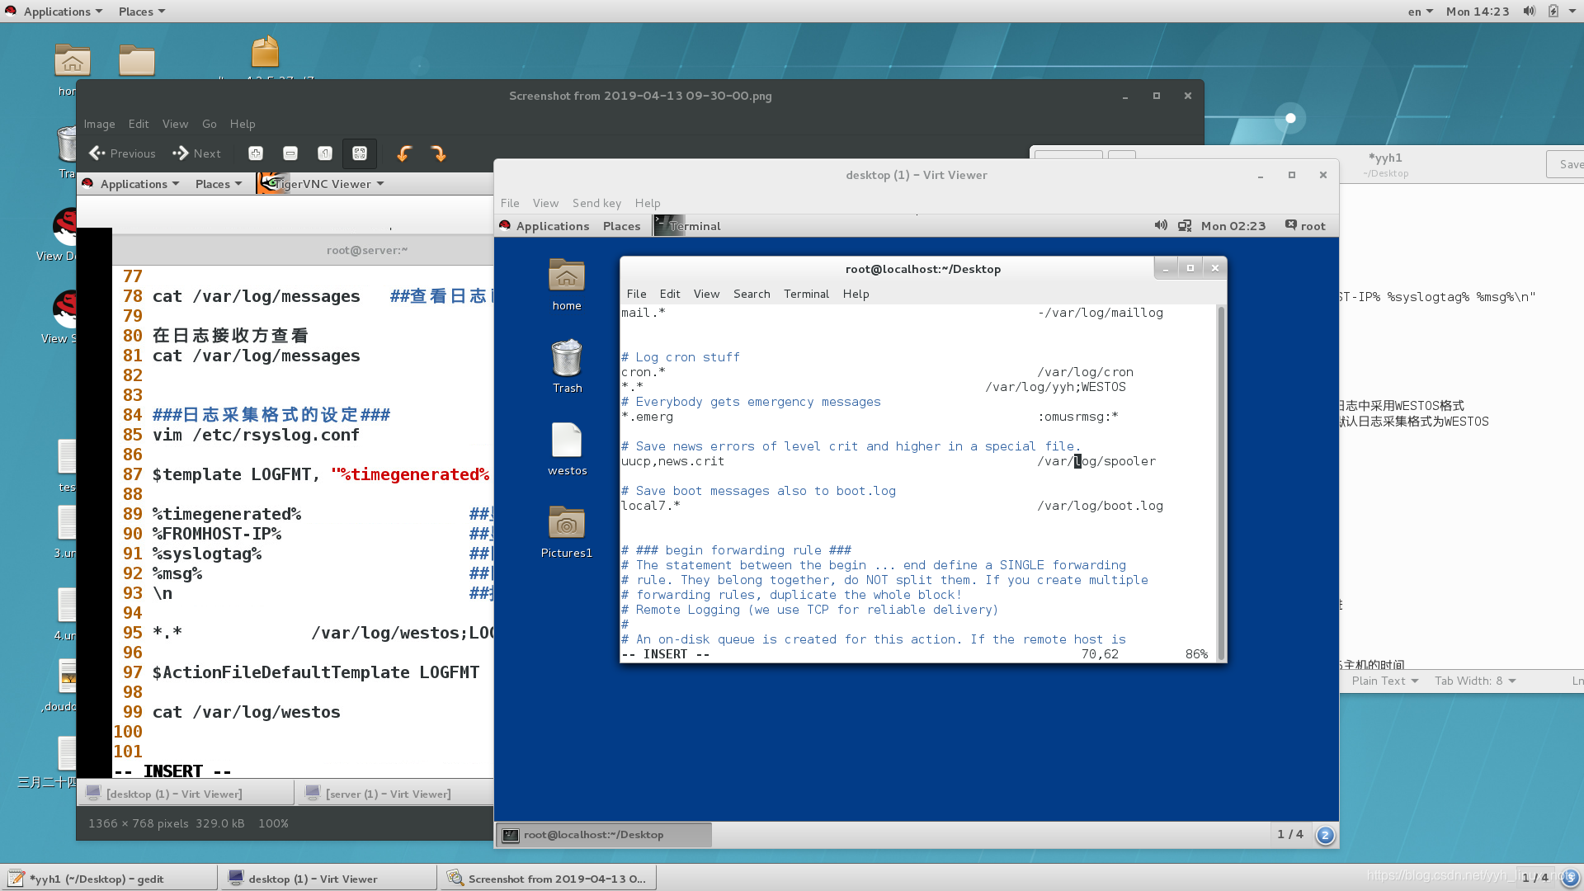Switch to gedit *yyh1 taskbar entry

click(109, 879)
